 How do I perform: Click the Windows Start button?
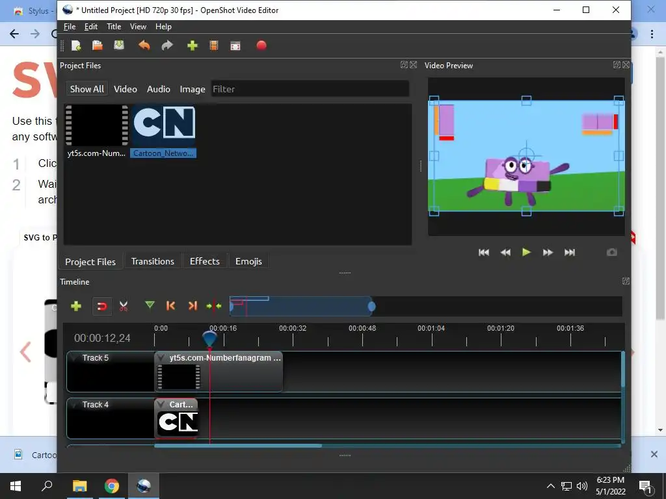pos(16,486)
